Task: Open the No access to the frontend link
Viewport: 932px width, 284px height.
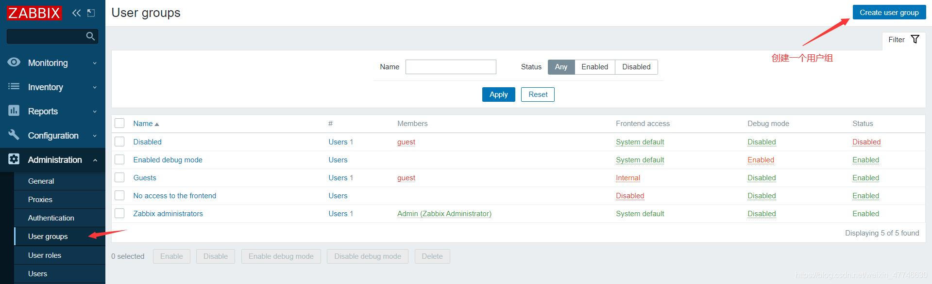Action: pyautogui.click(x=175, y=195)
